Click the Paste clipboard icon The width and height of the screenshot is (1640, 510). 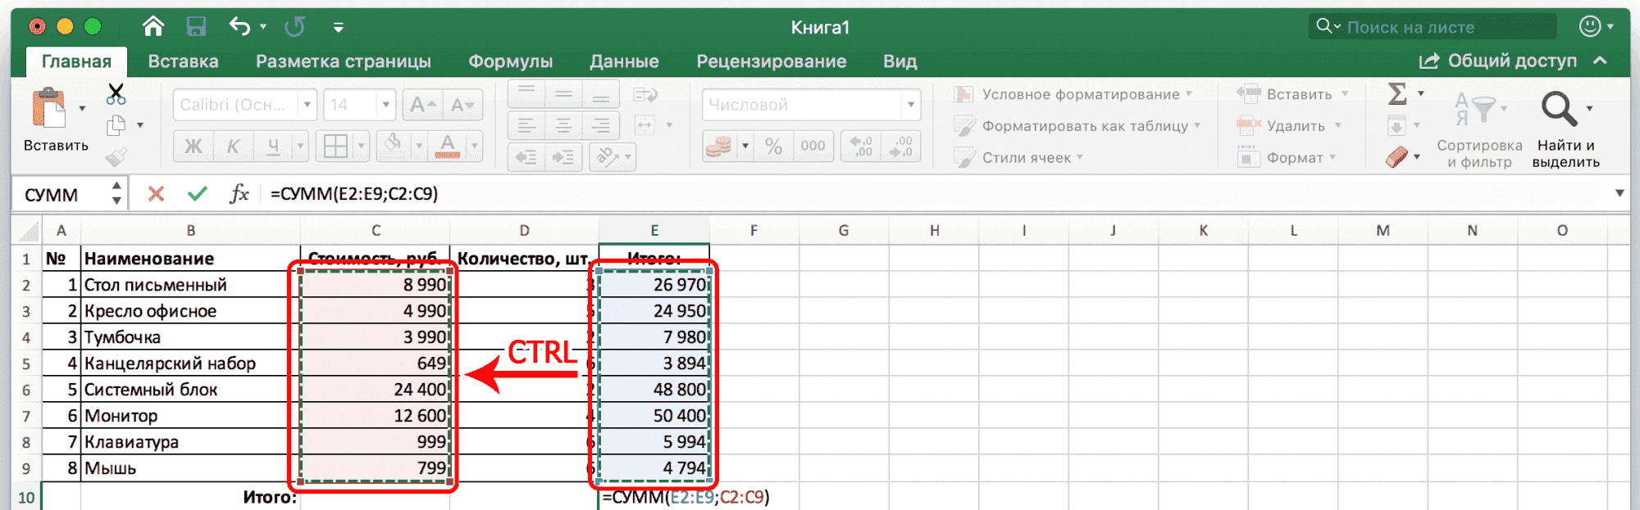click(x=49, y=109)
